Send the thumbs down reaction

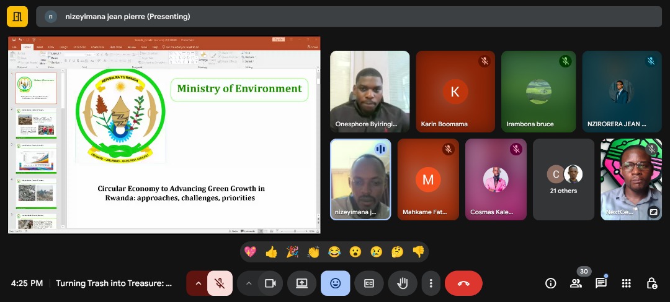pos(418,252)
